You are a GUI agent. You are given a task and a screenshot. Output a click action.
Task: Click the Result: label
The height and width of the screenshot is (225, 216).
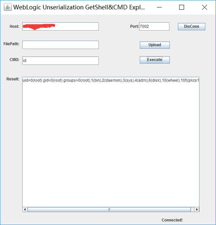tap(13, 79)
